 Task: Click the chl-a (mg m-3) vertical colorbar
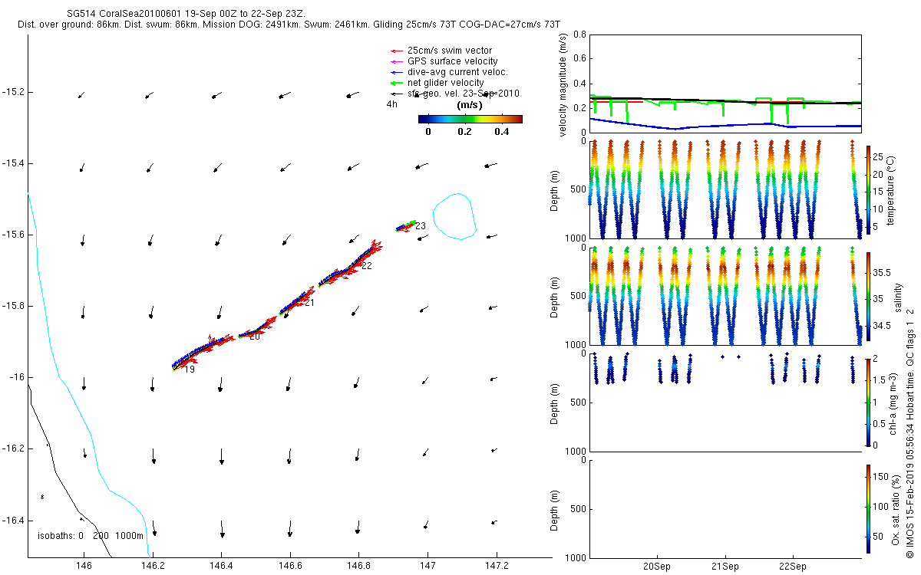pyautogui.click(x=867, y=402)
